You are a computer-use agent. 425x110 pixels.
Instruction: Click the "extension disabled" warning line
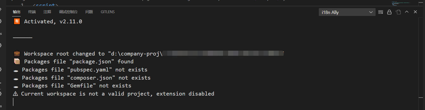114,94
